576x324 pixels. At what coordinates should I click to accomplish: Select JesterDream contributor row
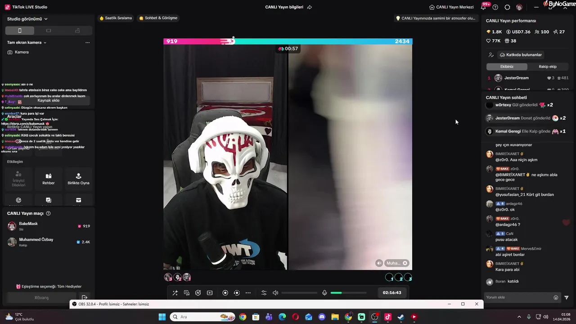point(528,78)
